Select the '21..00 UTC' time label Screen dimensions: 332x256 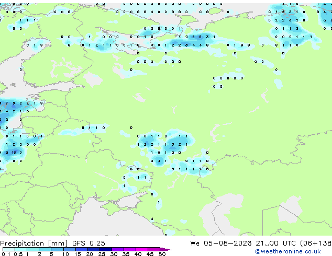click(x=275, y=243)
